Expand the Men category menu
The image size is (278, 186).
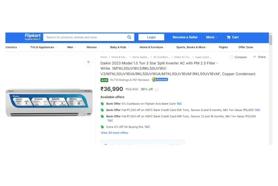click(72, 47)
